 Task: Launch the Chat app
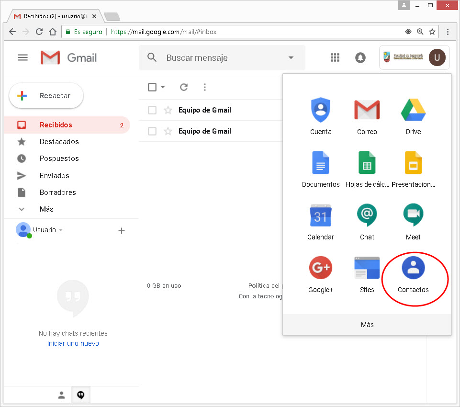[x=367, y=222]
